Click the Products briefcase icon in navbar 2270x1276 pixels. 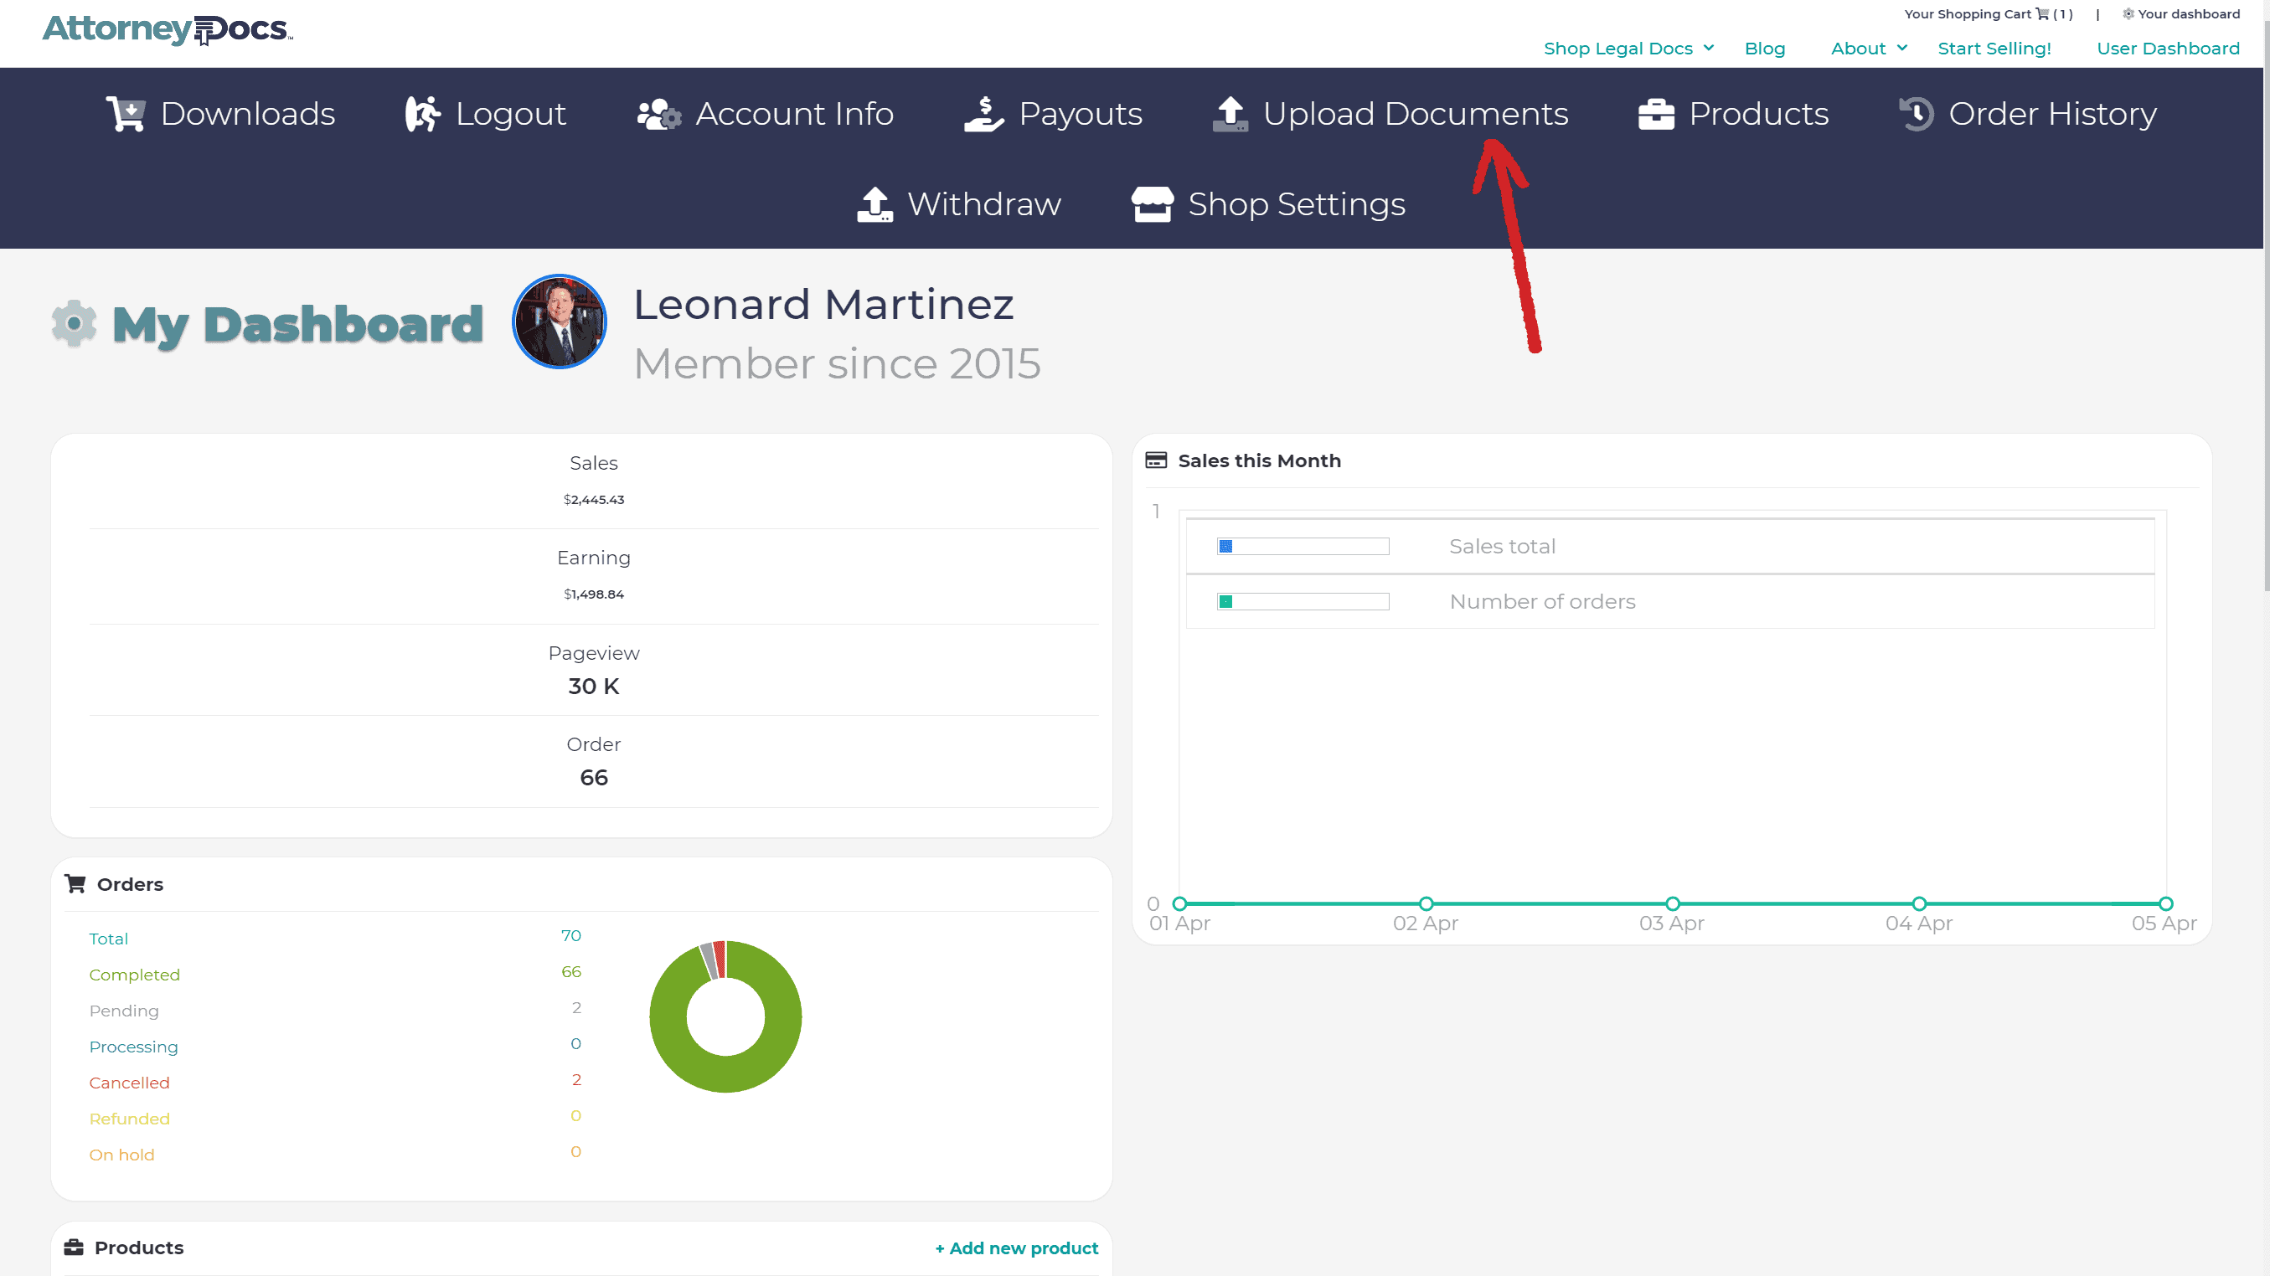coord(1656,114)
